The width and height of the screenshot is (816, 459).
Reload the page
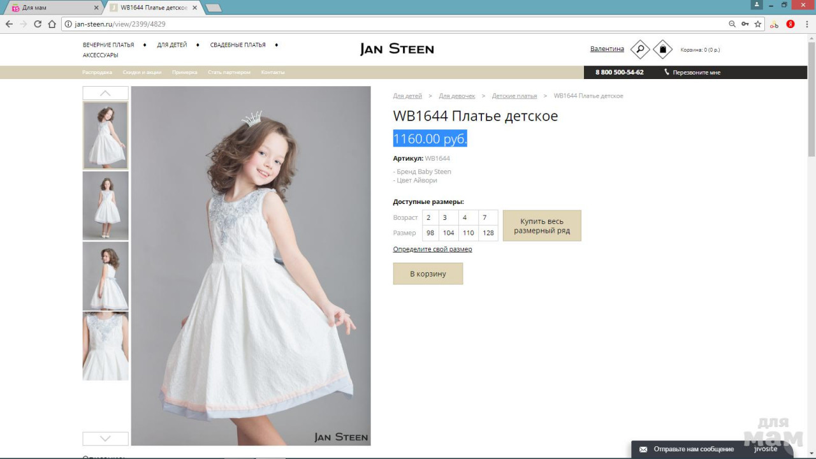click(38, 24)
